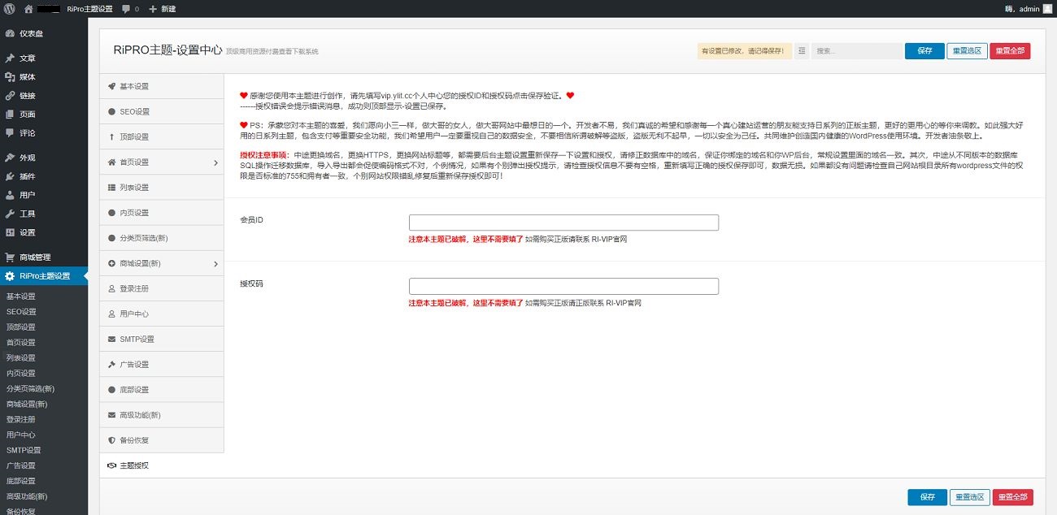
Task: Click the 新建 plus item in admin bar
Action: pyautogui.click(x=162, y=8)
